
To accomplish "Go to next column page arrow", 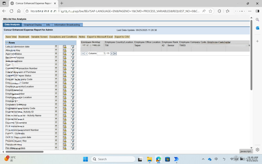I will coord(112,53).
